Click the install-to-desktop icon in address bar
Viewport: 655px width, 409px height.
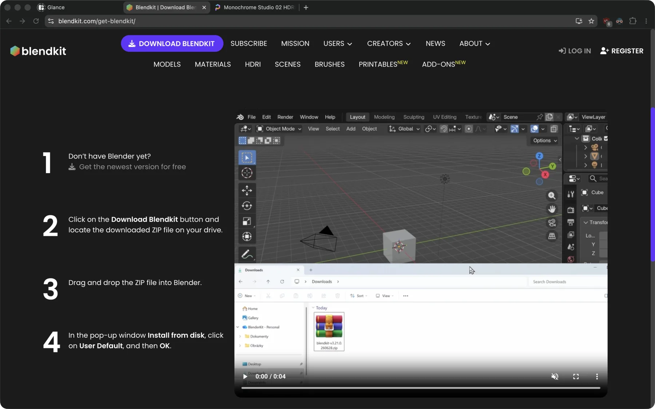click(579, 21)
